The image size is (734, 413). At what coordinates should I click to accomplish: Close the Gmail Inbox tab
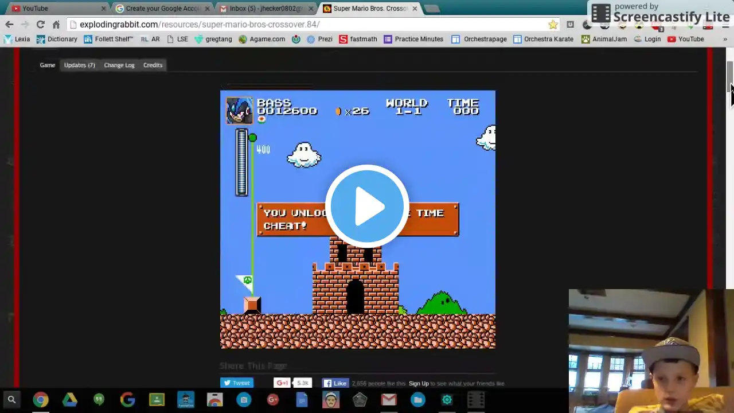click(311, 9)
